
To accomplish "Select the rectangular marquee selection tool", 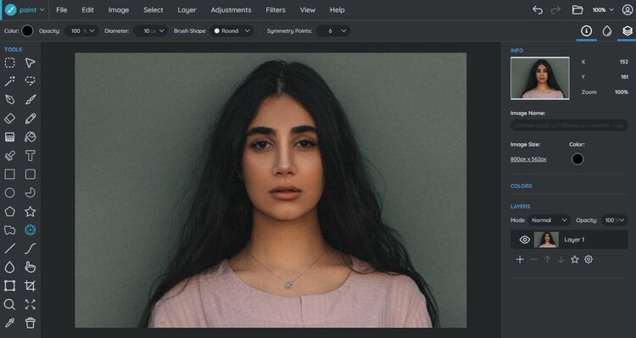I will pos(9,63).
